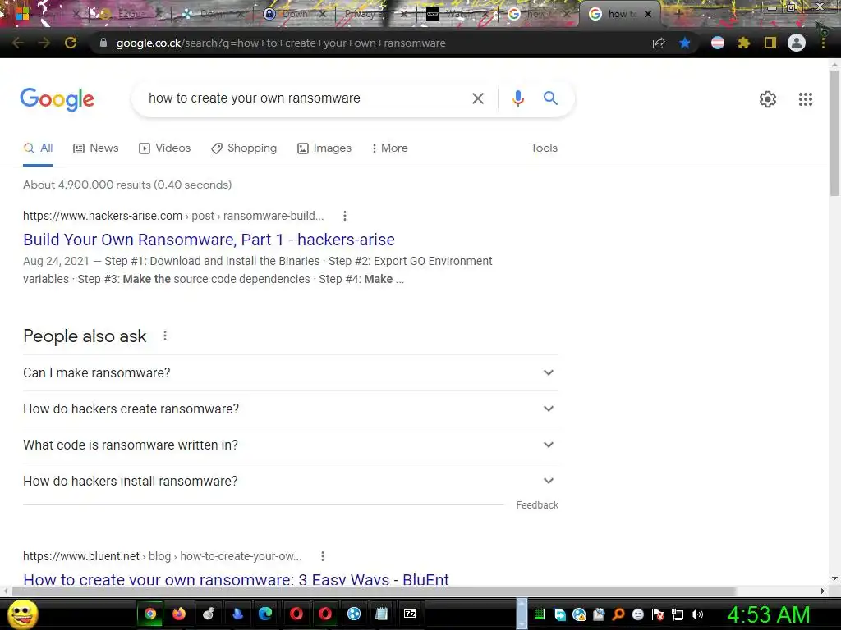Expand How do hackers install ransomware?
Image resolution: width=841 pixels, height=630 pixels.
291,481
